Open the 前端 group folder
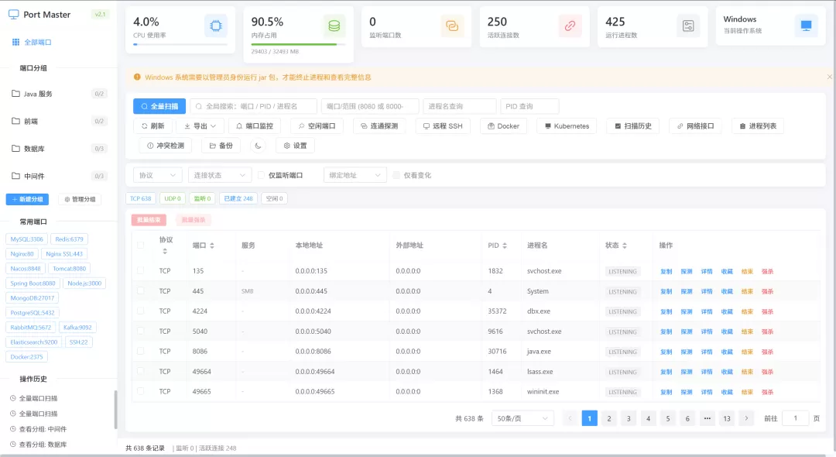 (59, 121)
